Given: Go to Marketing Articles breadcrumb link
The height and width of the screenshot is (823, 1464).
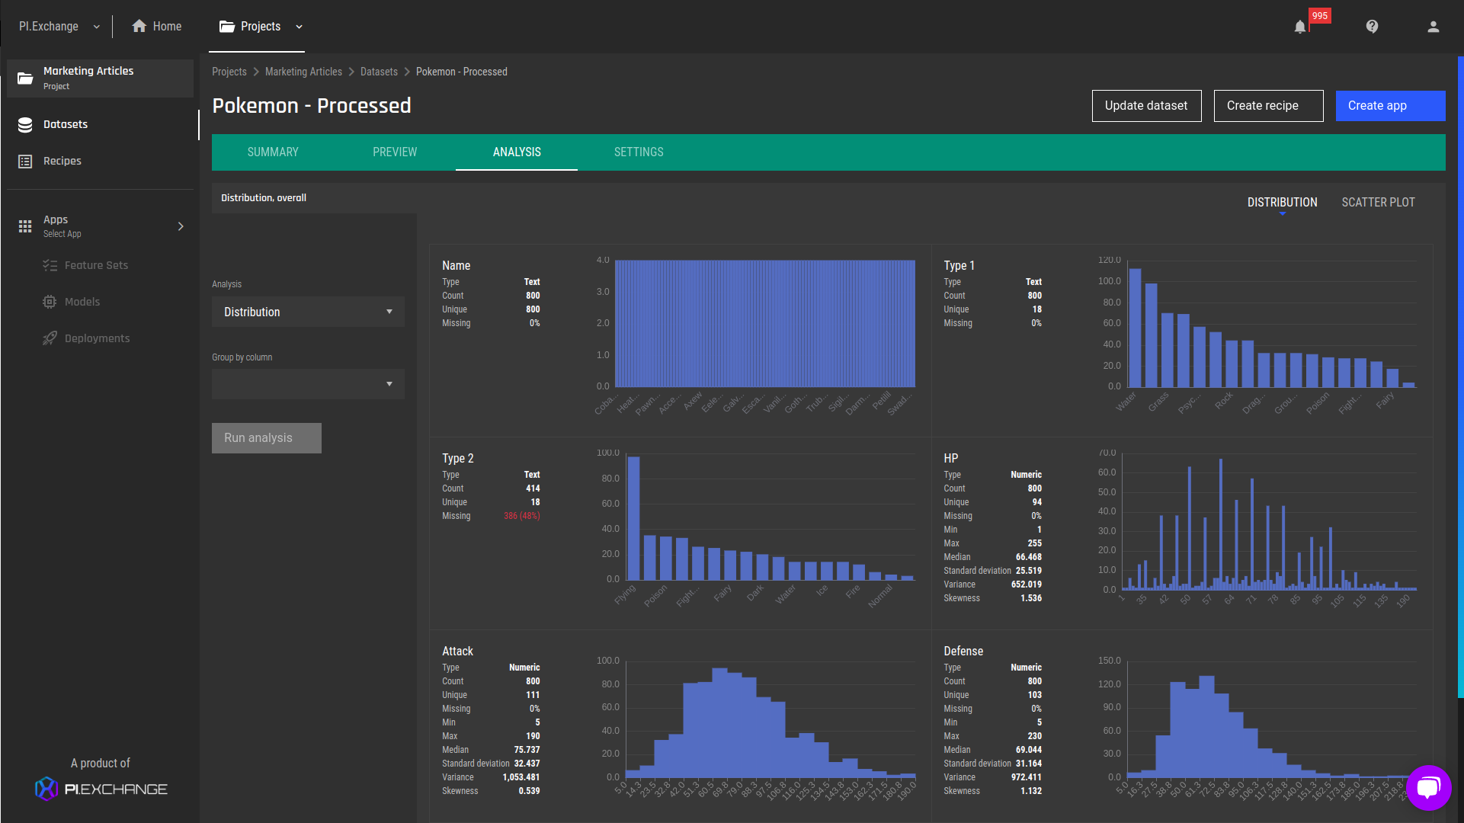Looking at the screenshot, I should pos(303,72).
